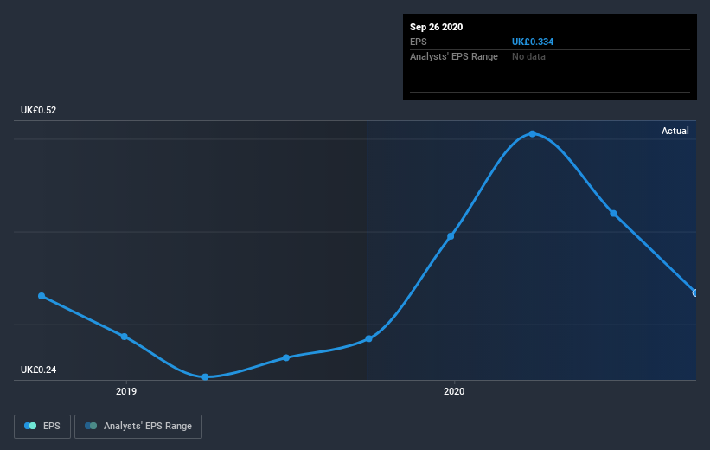Click the 'No data' analysts range value

[528, 56]
